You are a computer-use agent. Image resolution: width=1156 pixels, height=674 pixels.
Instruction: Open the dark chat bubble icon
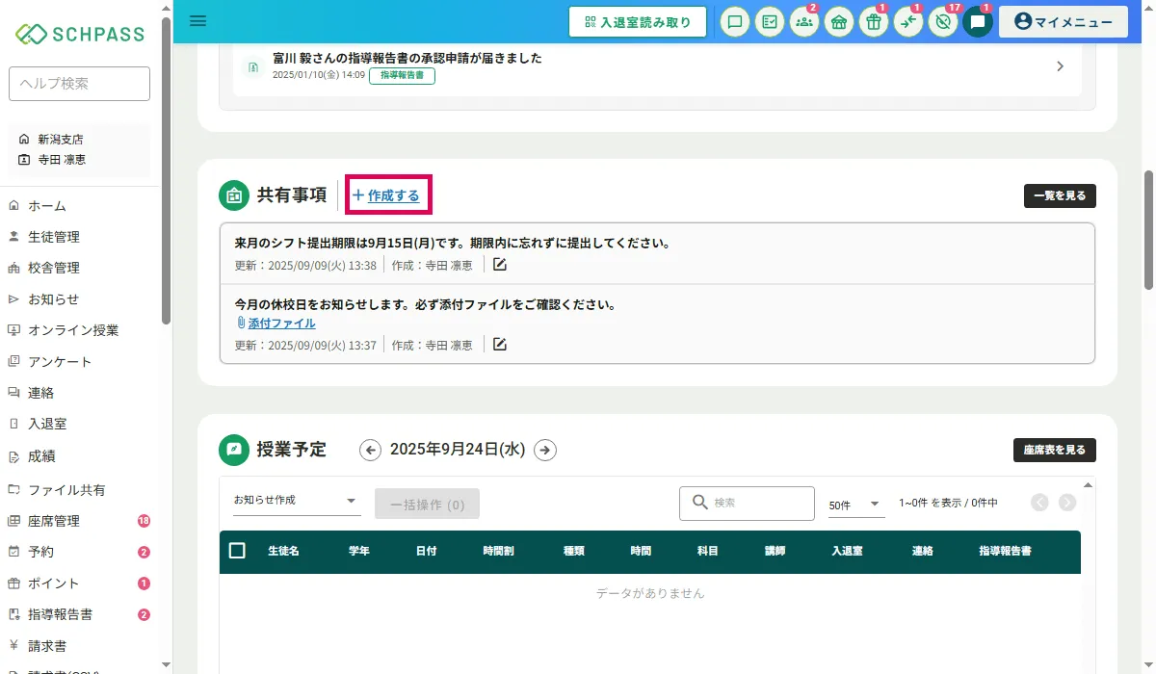(978, 22)
